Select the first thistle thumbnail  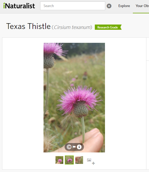[x=59, y=160]
